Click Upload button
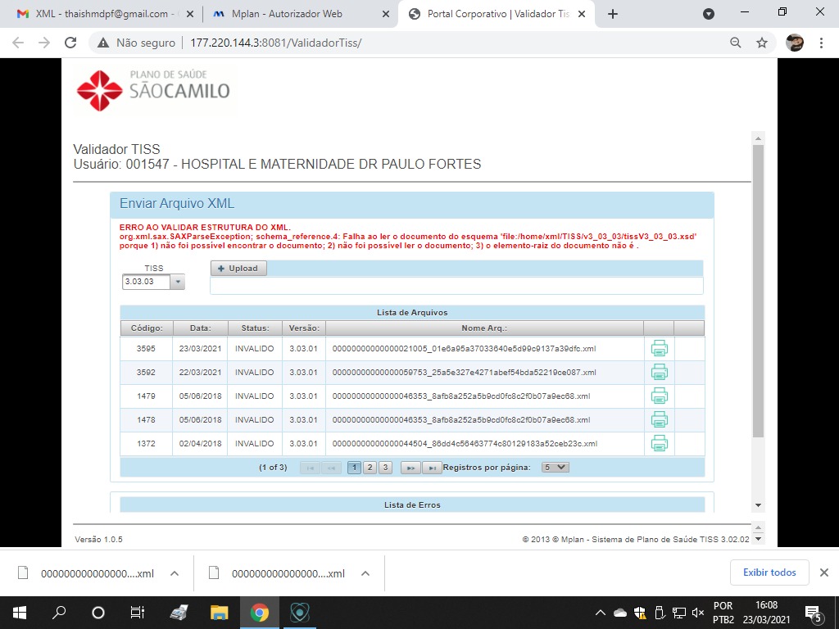 [238, 269]
